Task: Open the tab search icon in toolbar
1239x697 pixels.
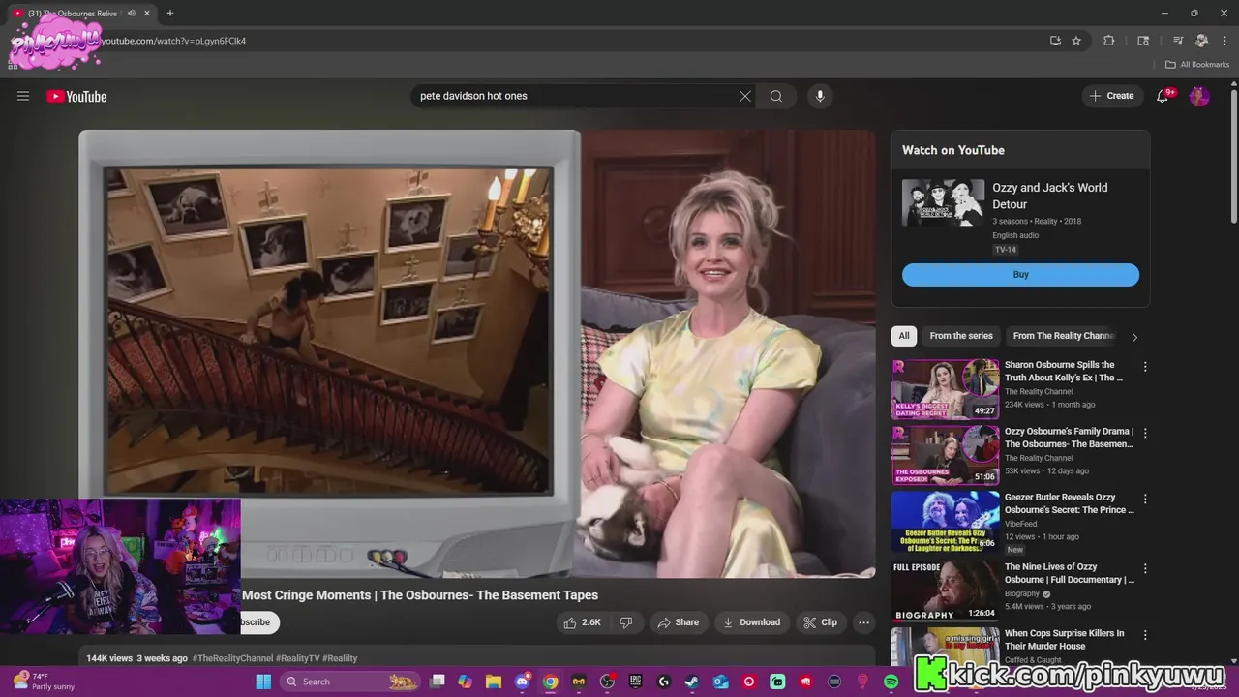Action: point(1143,41)
